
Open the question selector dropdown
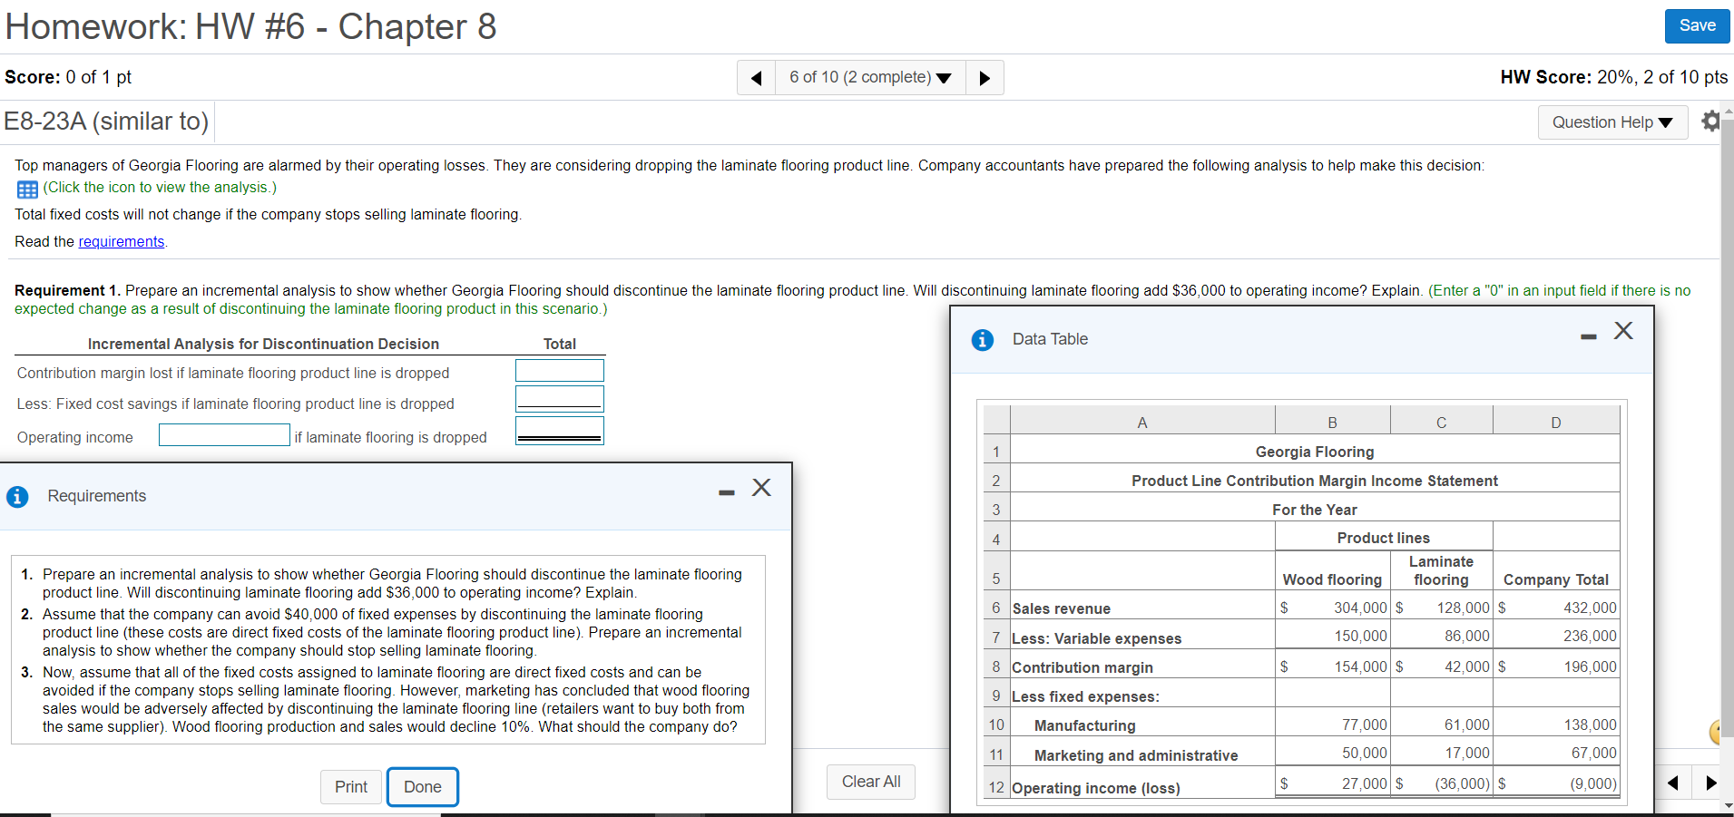870,77
